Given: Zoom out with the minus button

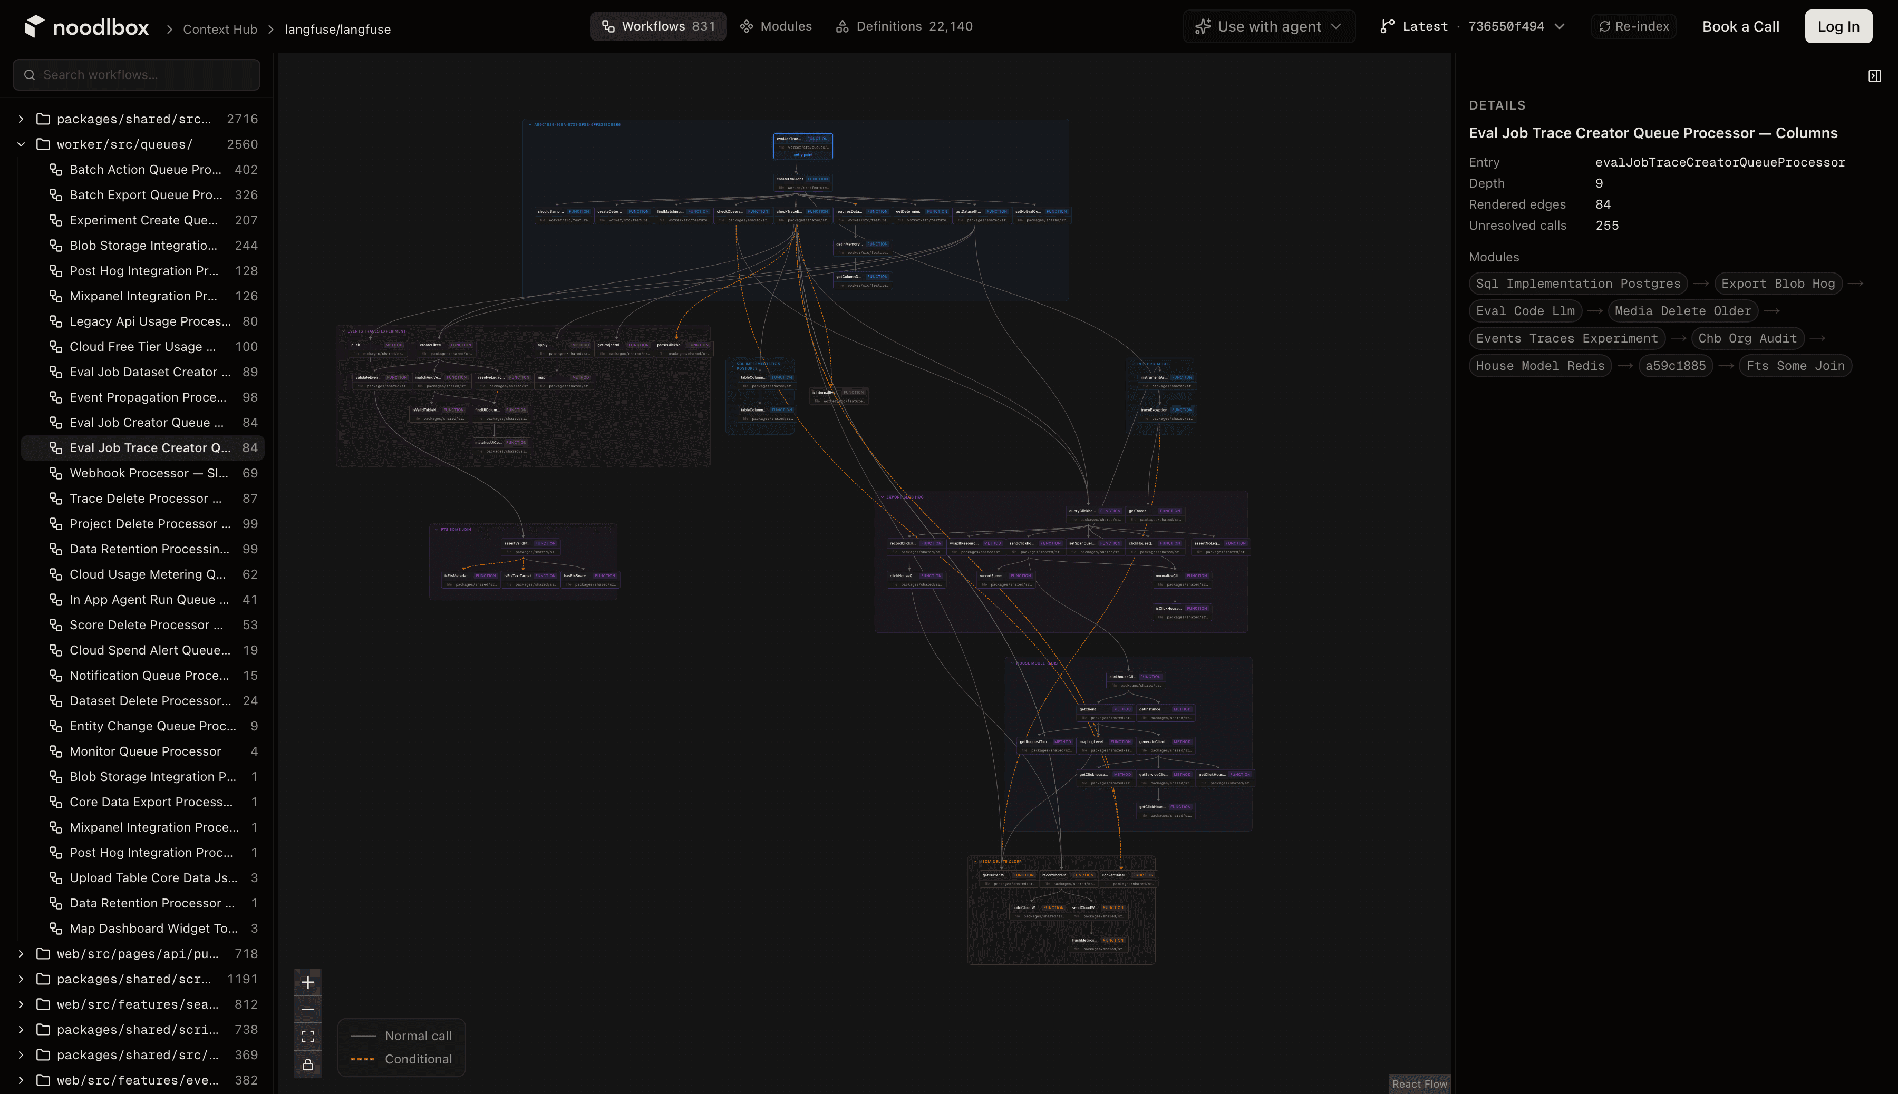Looking at the screenshot, I should (x=307, y=1009).
